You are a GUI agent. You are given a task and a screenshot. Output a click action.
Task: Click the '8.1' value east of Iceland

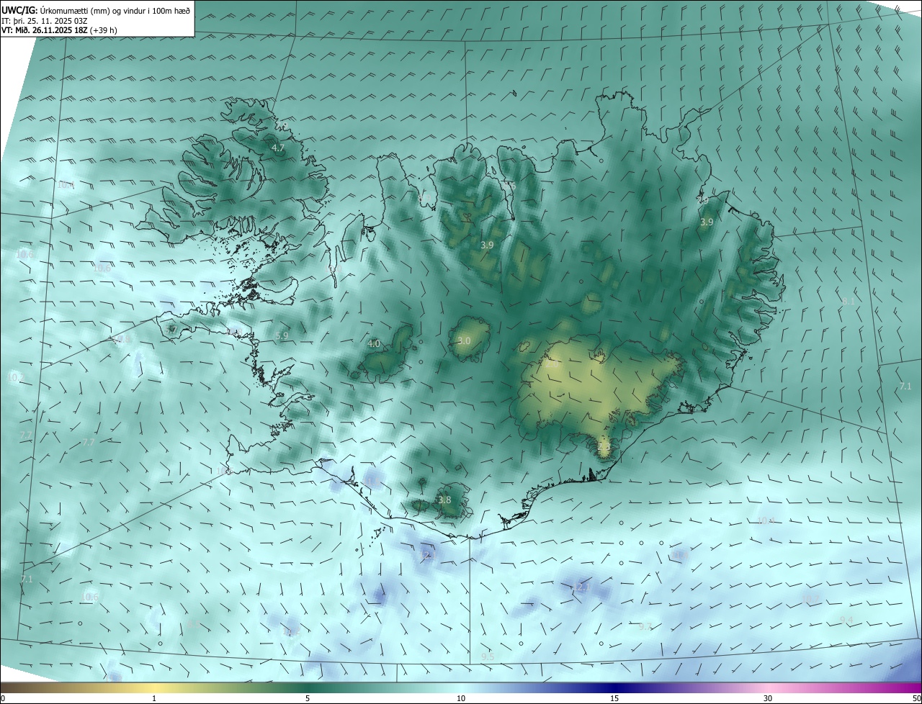(x=849, y=301)
